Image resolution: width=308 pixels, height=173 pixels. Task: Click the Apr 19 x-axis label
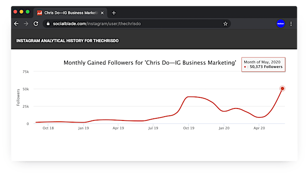click(x=118, y=128)
